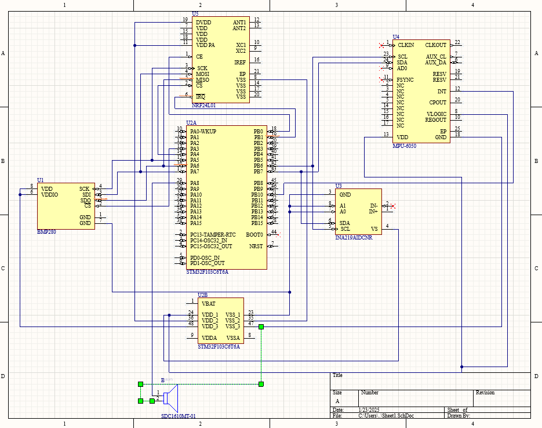Click the PC13-TAMPER-RTC pin label
The width and height of the screenshot is (542, 428).
(x=213, y=235)
